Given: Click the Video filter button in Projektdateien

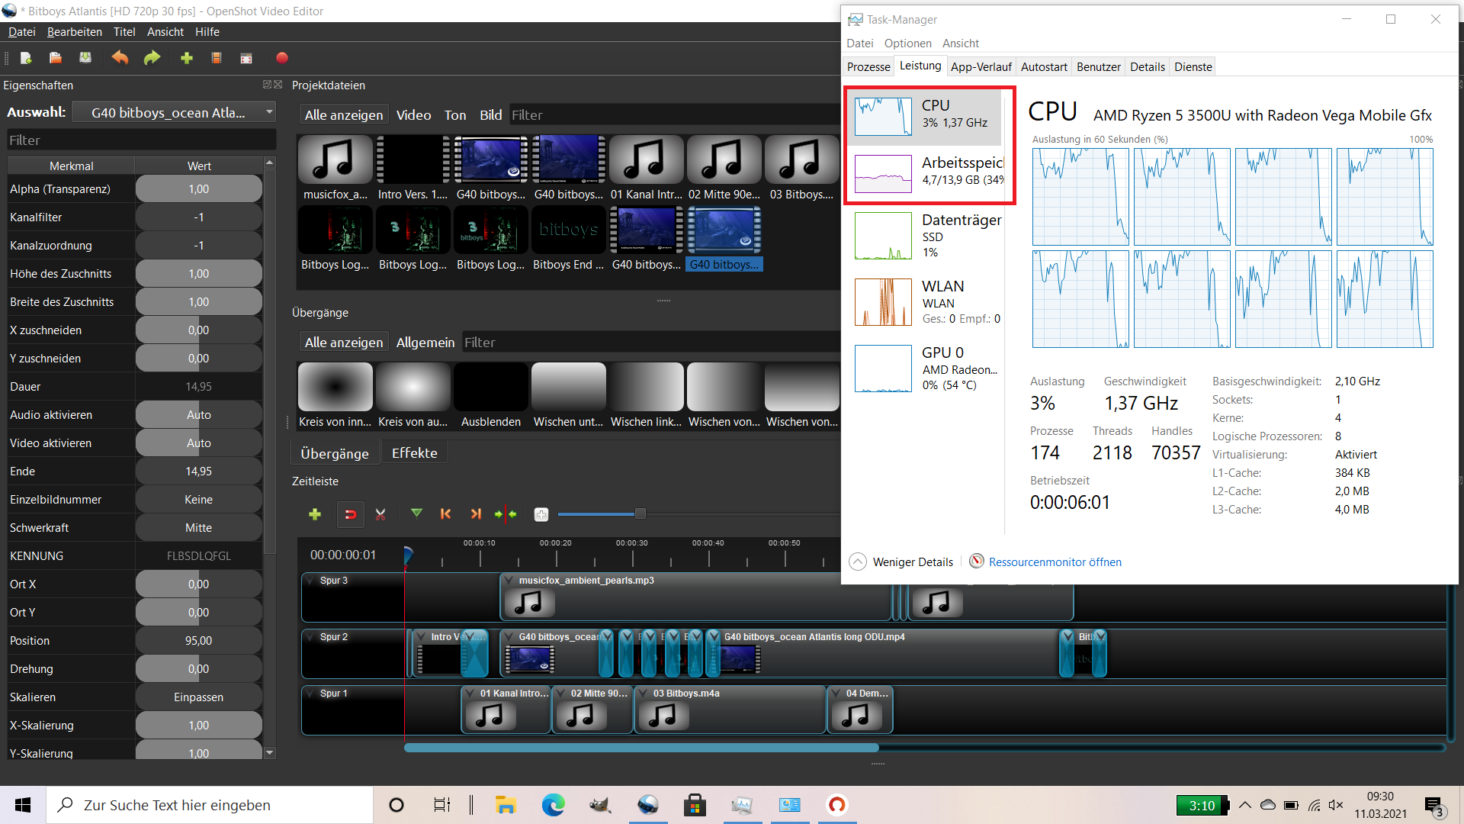Looking at the screenshot, I should (x=413, y=115).
